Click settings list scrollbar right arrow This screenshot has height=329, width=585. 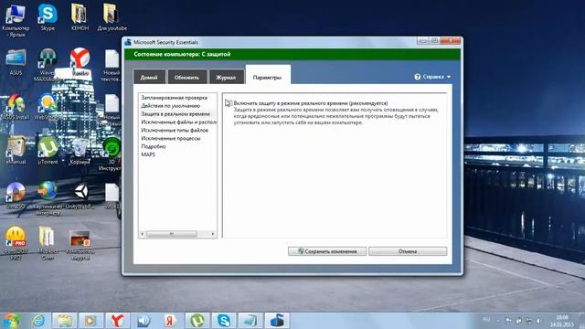click(213, 234)
